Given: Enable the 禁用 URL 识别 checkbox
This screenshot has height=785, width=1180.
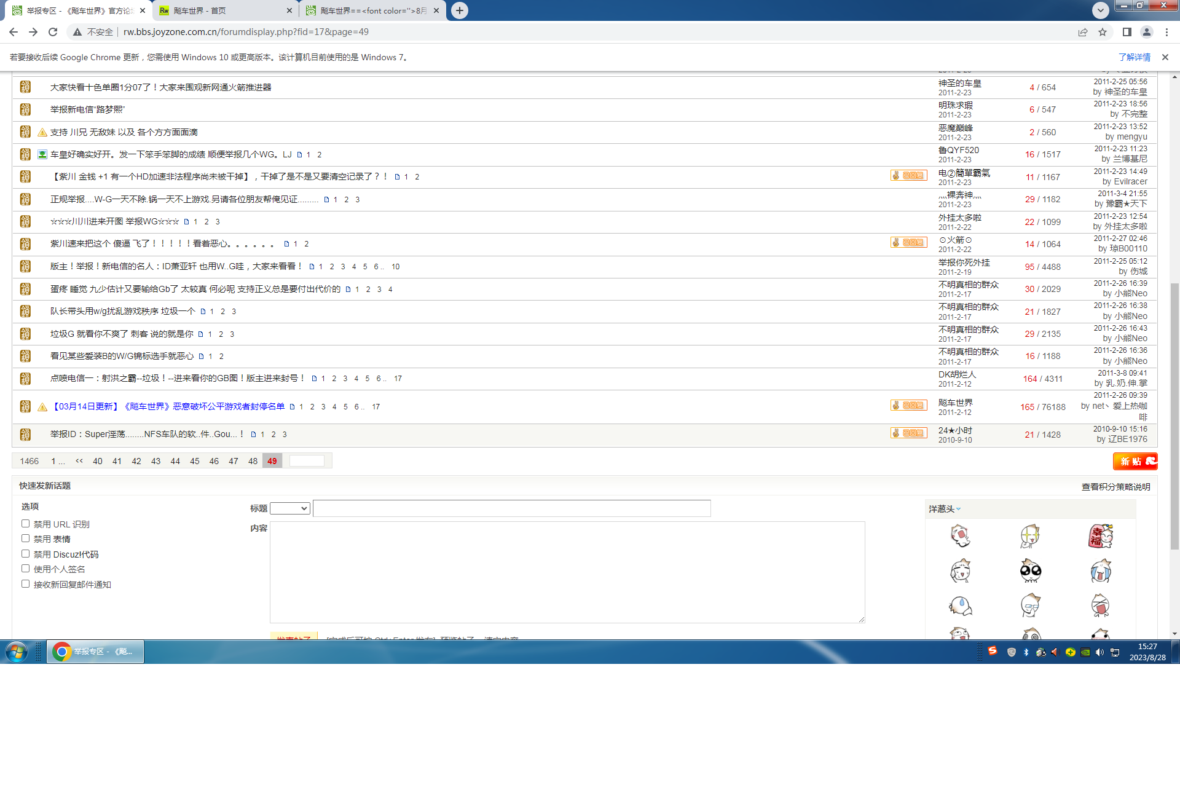Looking at the screenshot, I should pos(25,524).
